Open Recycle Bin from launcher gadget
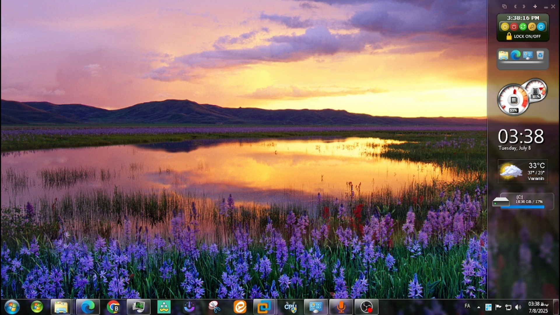 (x=540, y=55)
